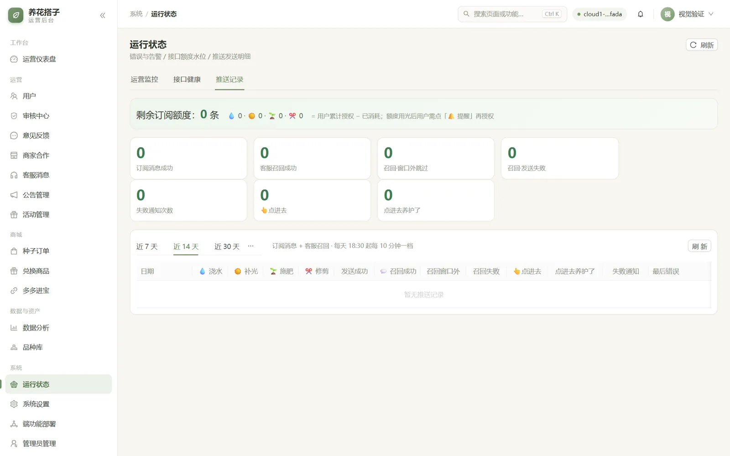Click the 失败通知 column header
This screenshot has width=730, height=456.
626,271
